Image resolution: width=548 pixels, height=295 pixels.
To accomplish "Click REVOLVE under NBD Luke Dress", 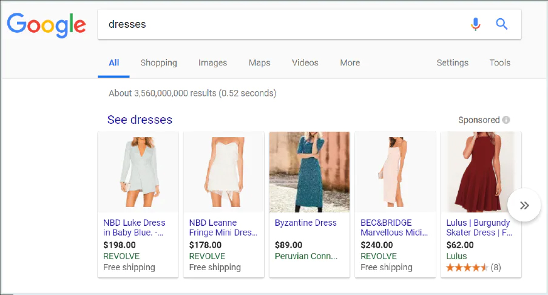I will pyautogui.click(x=121, y=256).
